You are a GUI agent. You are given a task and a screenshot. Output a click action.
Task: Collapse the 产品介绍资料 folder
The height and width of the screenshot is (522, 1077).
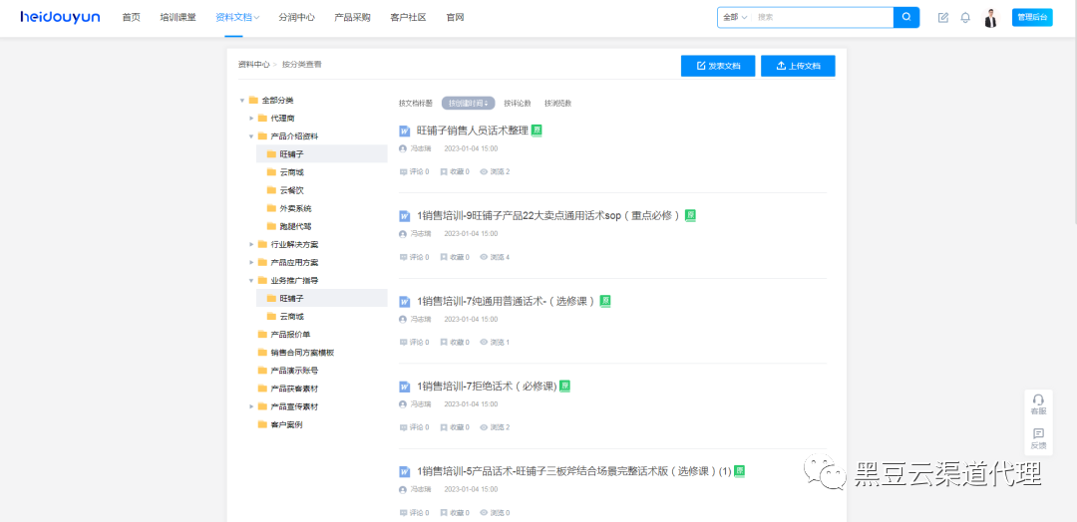click(x=251, y=135)
